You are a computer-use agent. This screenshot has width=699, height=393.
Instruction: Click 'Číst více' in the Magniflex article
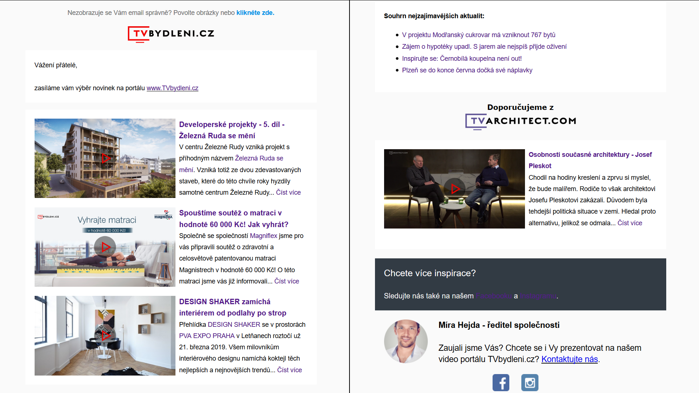(287, 281)
